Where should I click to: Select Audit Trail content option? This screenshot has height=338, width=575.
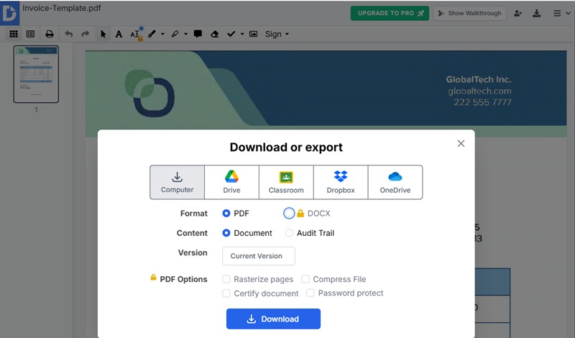[289, 233]
